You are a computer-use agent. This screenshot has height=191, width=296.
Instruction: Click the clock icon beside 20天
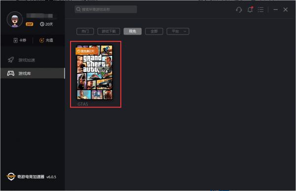42,24
